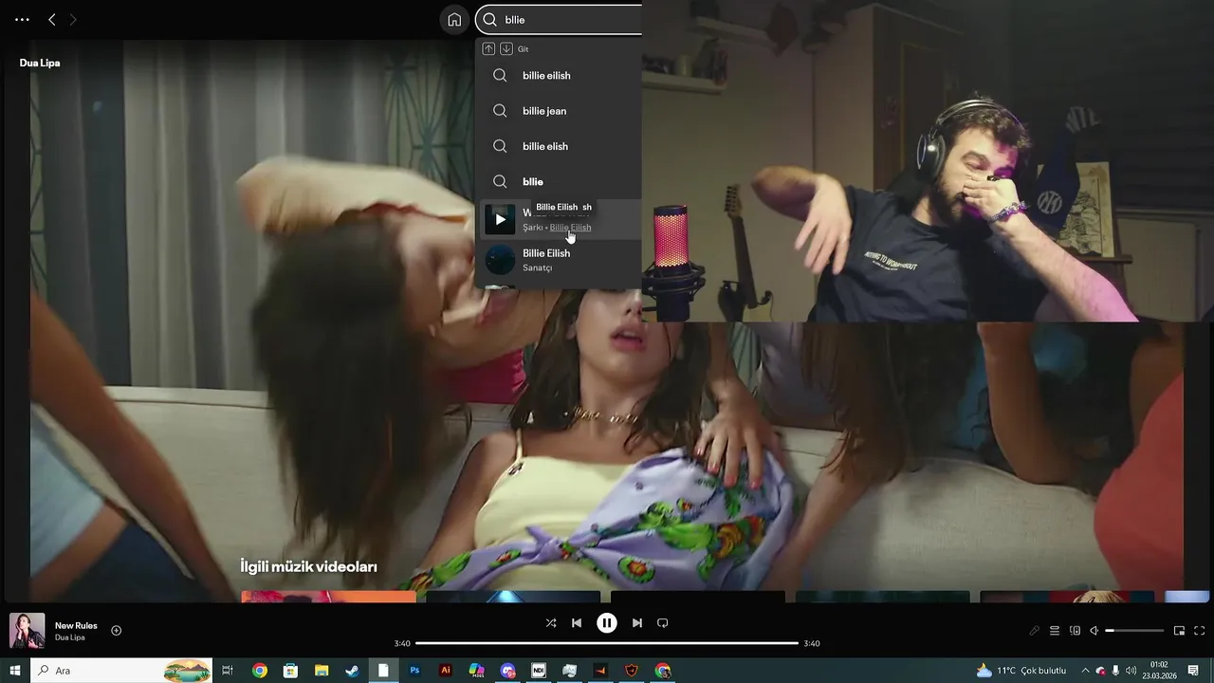Select the 'billie eilish' search suggestion
Image resolution: width=1214 pixels, height=683 pixels.
(559, 75)
